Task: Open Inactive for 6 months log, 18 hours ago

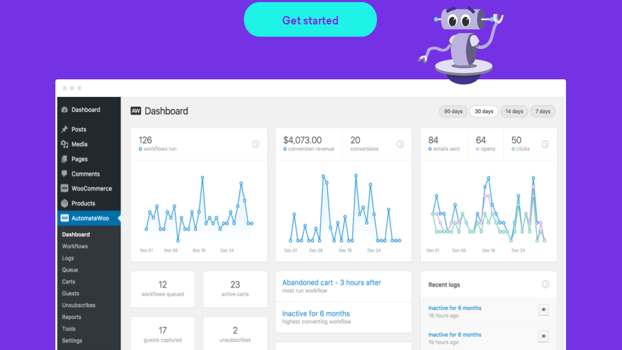Action: 455,308
